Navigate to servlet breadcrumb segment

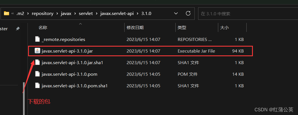86,14
